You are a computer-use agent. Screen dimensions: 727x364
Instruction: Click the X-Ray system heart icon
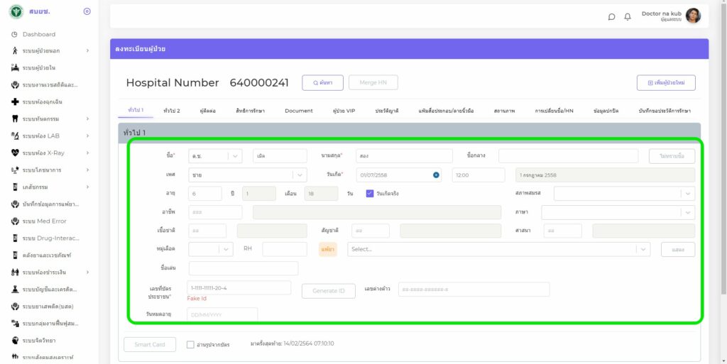click(x=15, y=153)
